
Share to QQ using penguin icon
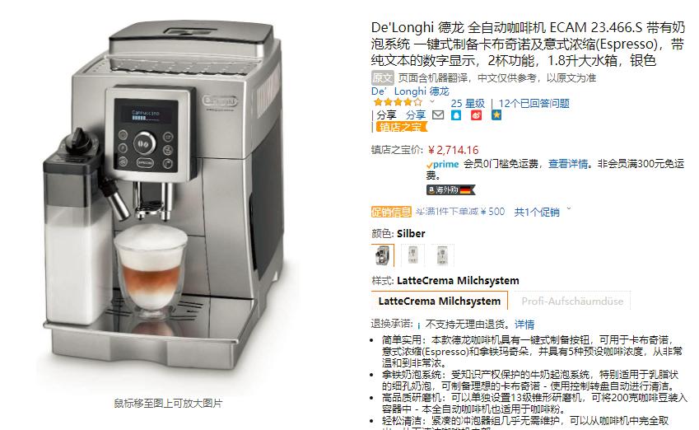456,115
